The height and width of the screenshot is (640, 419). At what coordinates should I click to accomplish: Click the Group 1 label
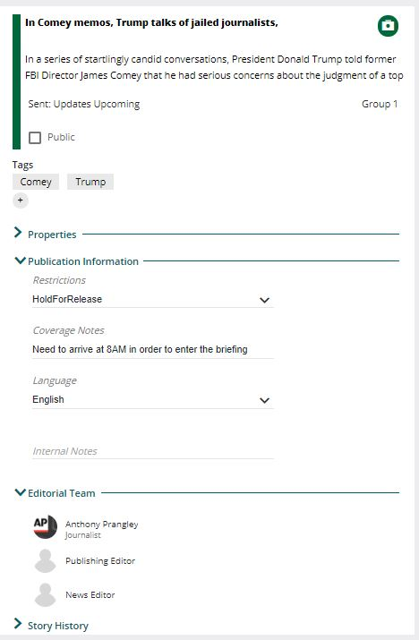[x=380, y=104]
